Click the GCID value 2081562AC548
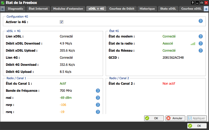This screenshot has height=130, width=209. pyautogui.click(x=173, y=58)
